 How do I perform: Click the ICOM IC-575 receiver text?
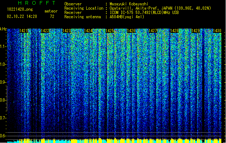[144, 13]
